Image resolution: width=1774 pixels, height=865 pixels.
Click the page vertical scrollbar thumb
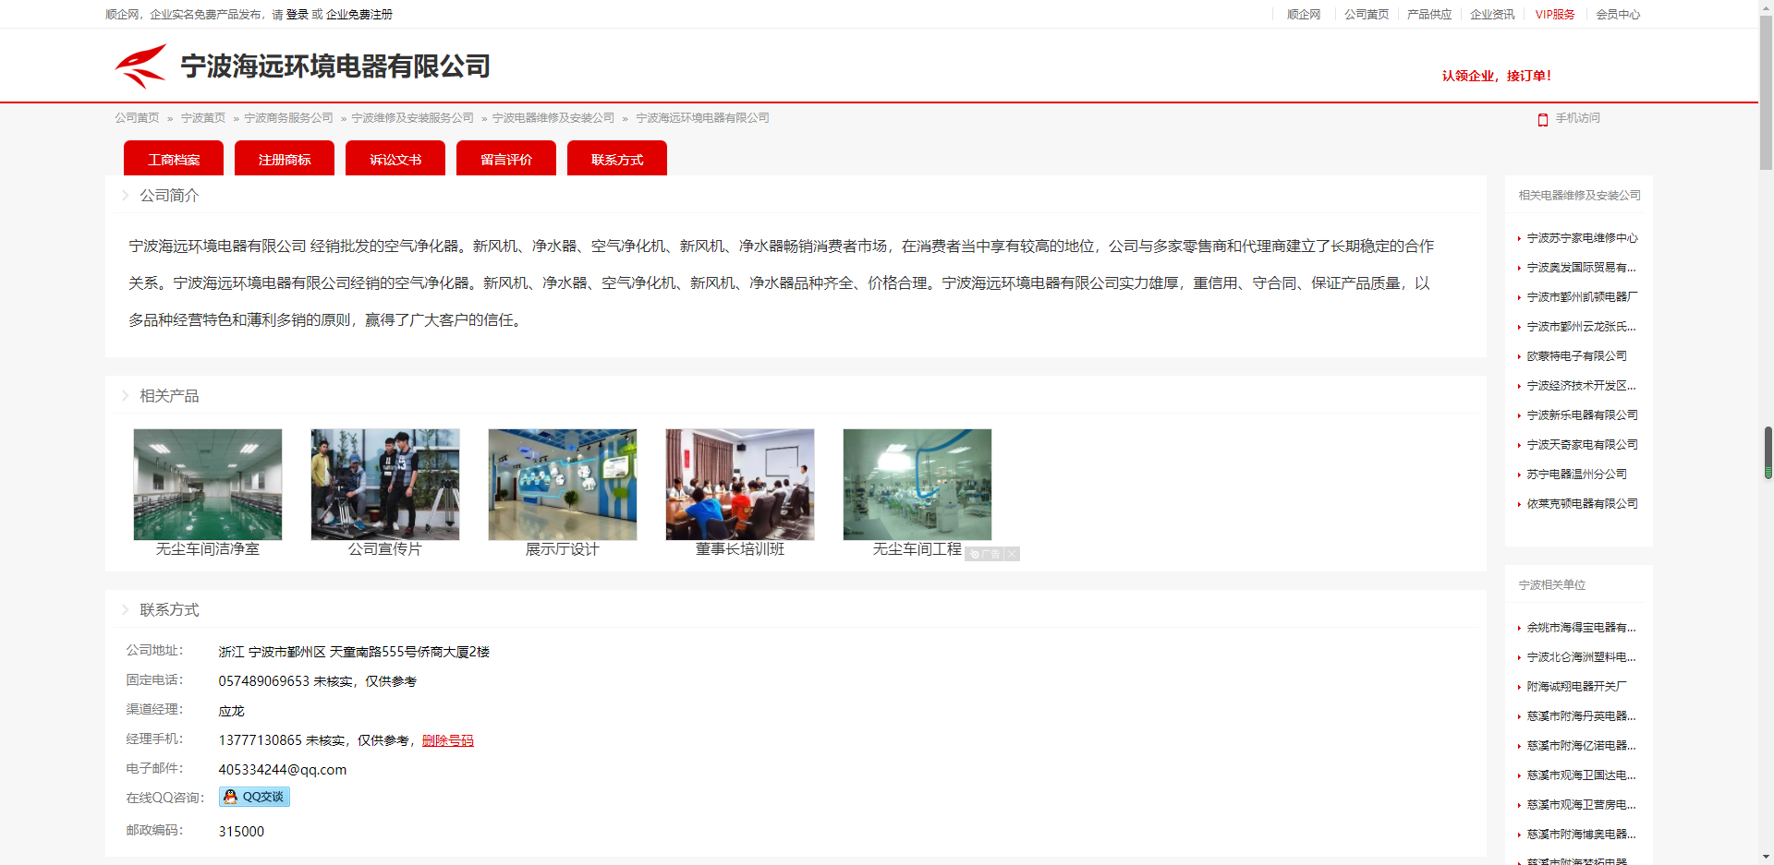click(x=1766, y=92)
